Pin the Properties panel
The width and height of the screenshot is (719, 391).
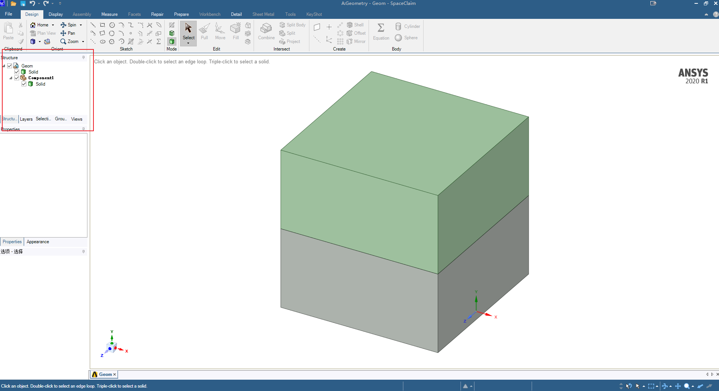(x=83, y=129)
